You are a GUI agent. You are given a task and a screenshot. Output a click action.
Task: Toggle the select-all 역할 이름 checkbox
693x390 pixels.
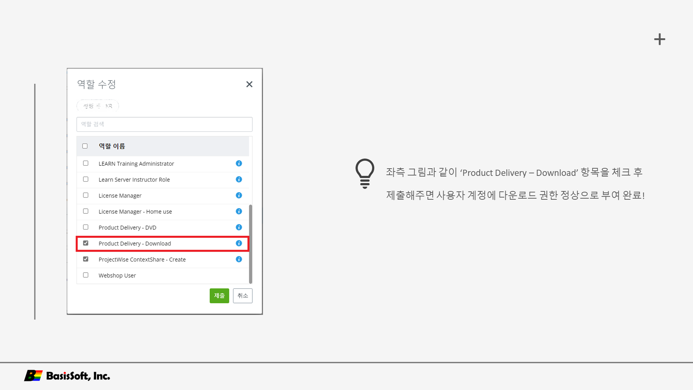pos(85,146)
